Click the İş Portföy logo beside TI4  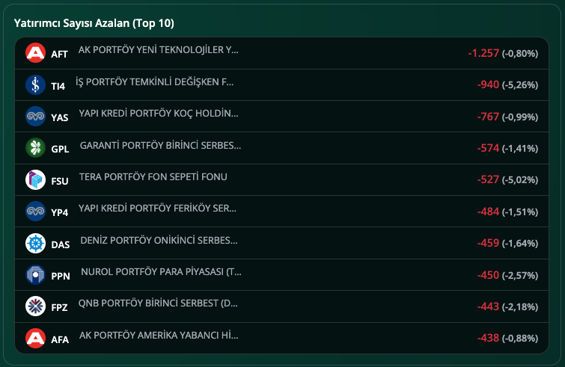35,84
